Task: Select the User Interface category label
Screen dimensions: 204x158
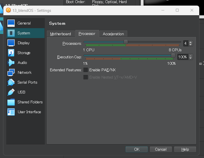Action: [29, 112]
